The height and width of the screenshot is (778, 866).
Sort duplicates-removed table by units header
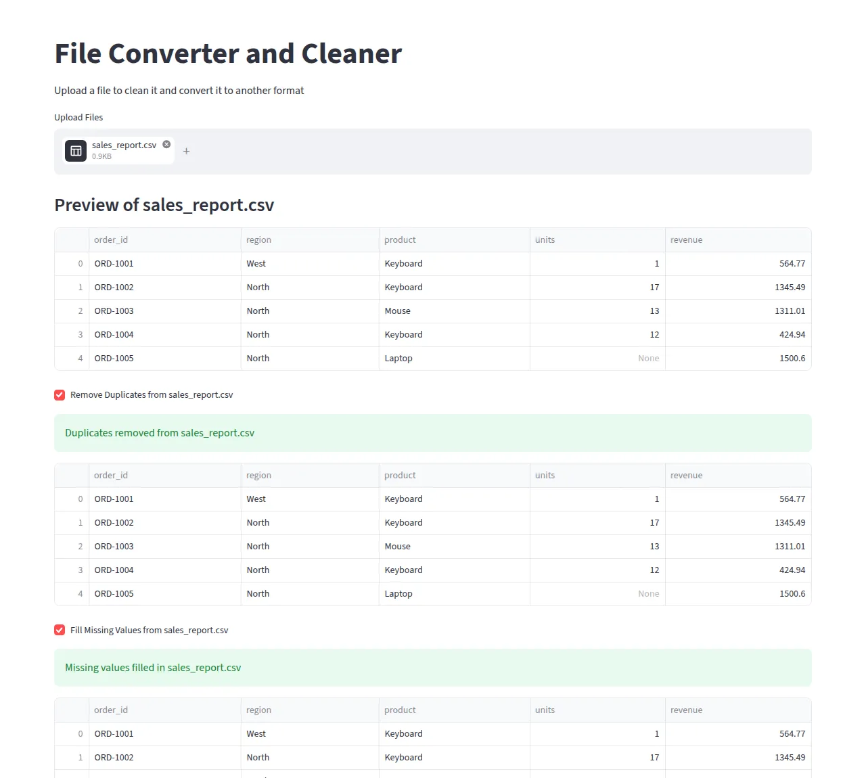click(597, 476)
